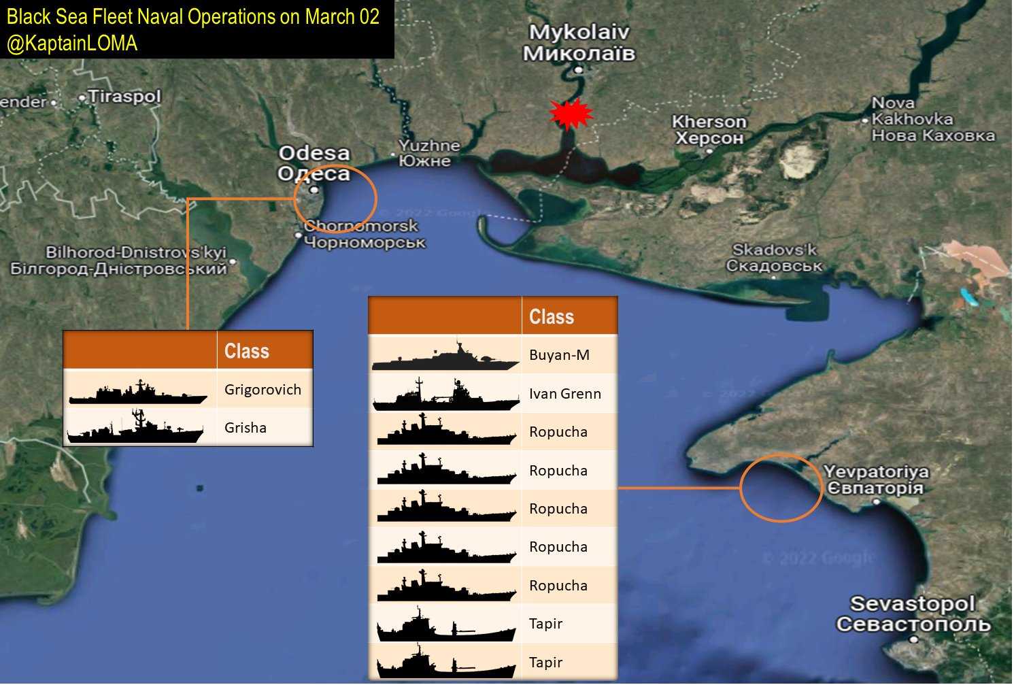1014x685 pixels.
Task: Click the 'Nova Kakhovka' map label
Action: click(x=912, y=111)
